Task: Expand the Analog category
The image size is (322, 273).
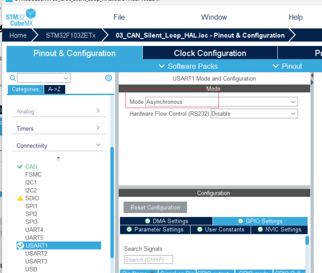Action: click(59, 111)
